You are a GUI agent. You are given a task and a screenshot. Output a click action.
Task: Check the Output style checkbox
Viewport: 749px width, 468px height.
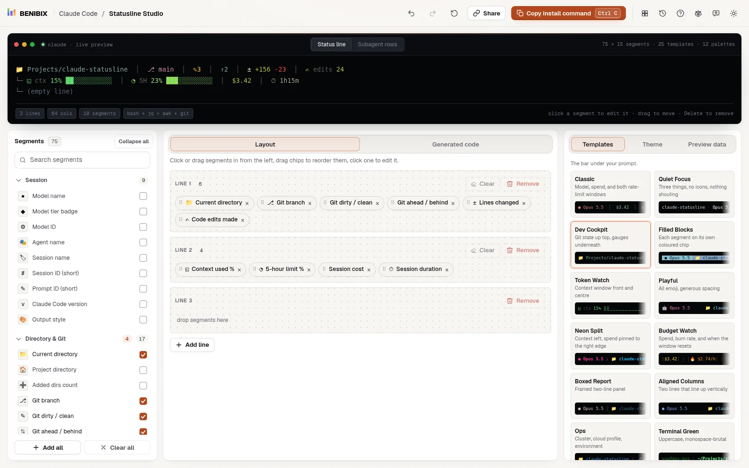pos(143,320)
